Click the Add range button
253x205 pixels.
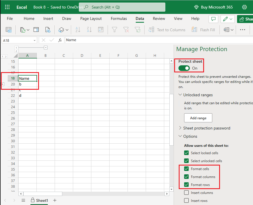(x=198, y=118)
